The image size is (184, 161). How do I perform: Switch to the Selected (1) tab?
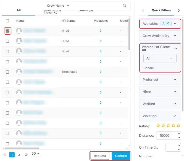[x=52, y=10]
